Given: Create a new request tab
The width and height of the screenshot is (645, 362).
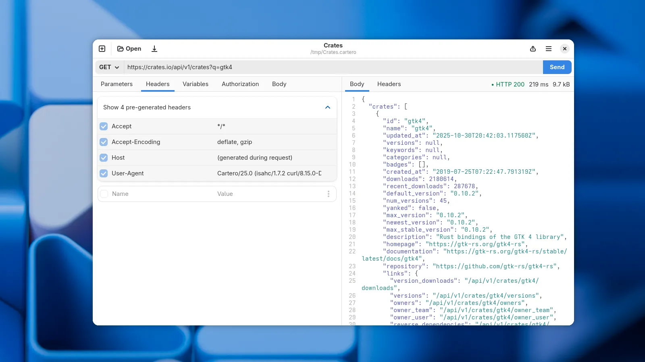Looking at the screenshot, I should [102, 48].
